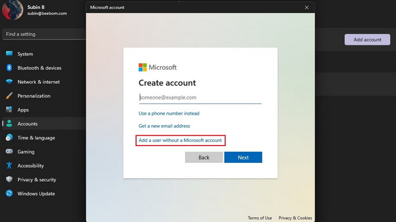Screen dimensions: 396x222
Task: Close the Microsoft account dialog
Action: tap(307, 7)
